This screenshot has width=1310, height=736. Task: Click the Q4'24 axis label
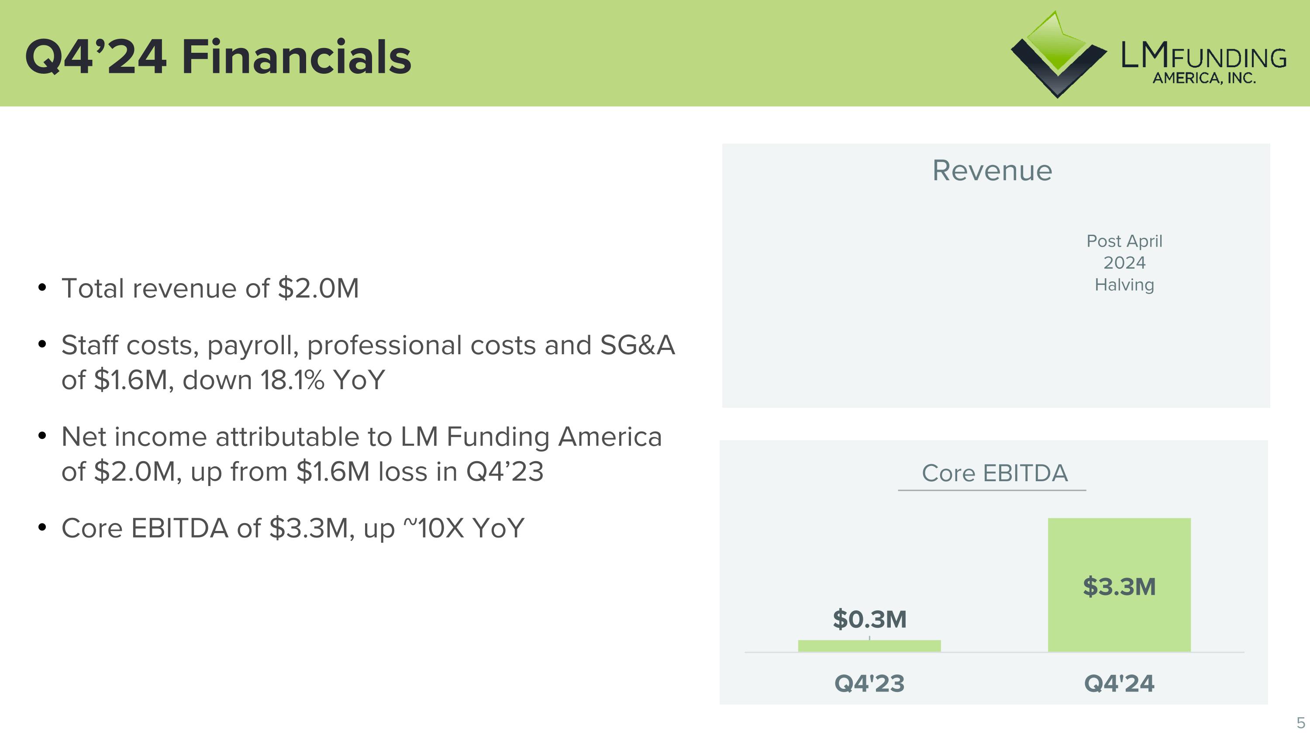[1119, 683]
